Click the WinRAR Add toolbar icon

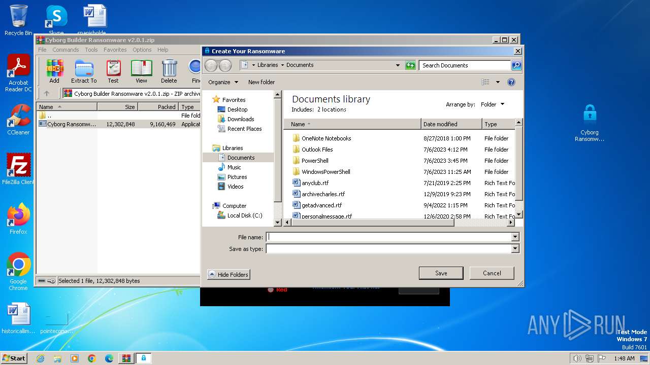[x=54, y=71]
